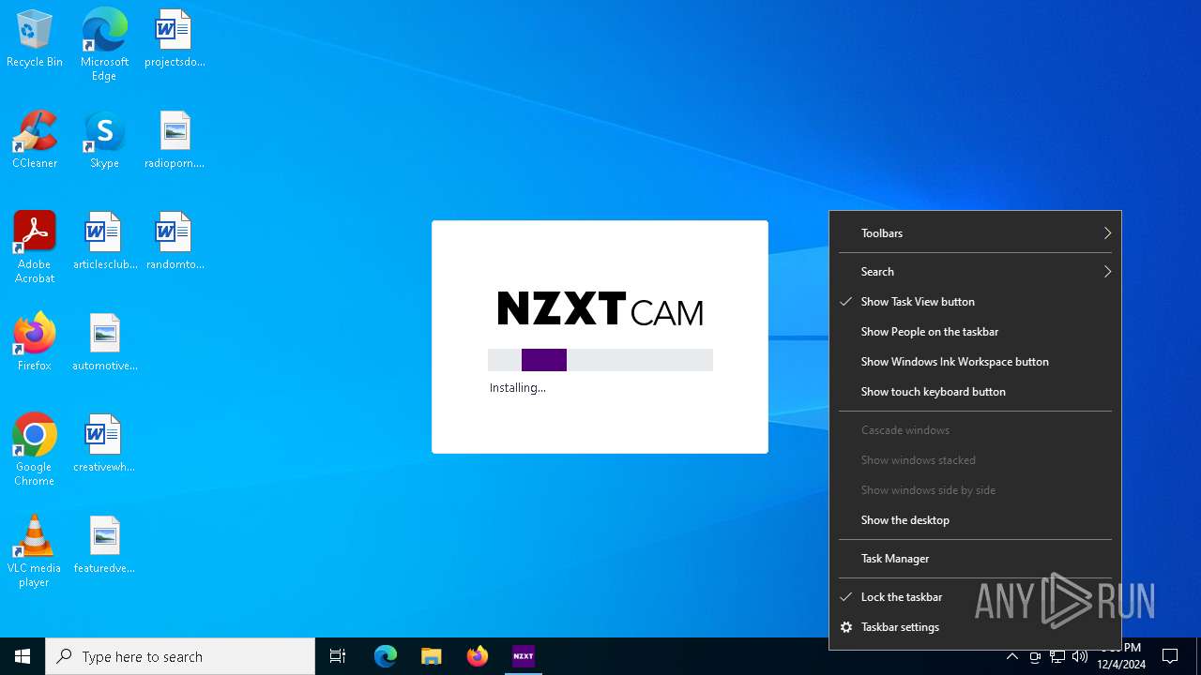Click the Installing... status text
This screenshot has height=675, width=1201.
coord(517,388)
